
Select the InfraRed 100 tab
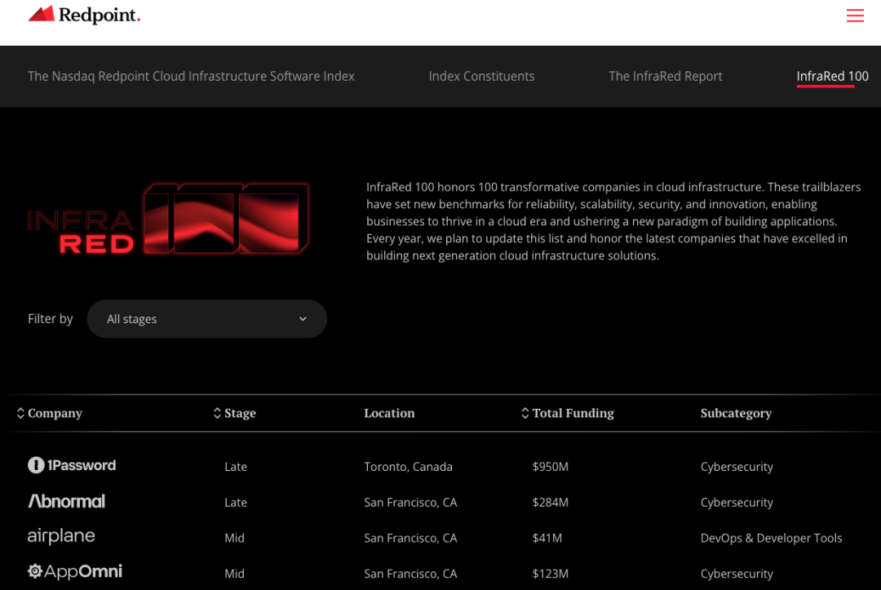(x=832, y=77)
